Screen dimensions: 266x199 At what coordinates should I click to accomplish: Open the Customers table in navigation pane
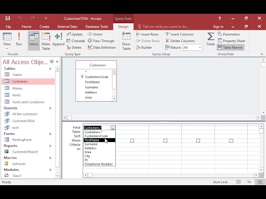(28, 81)
